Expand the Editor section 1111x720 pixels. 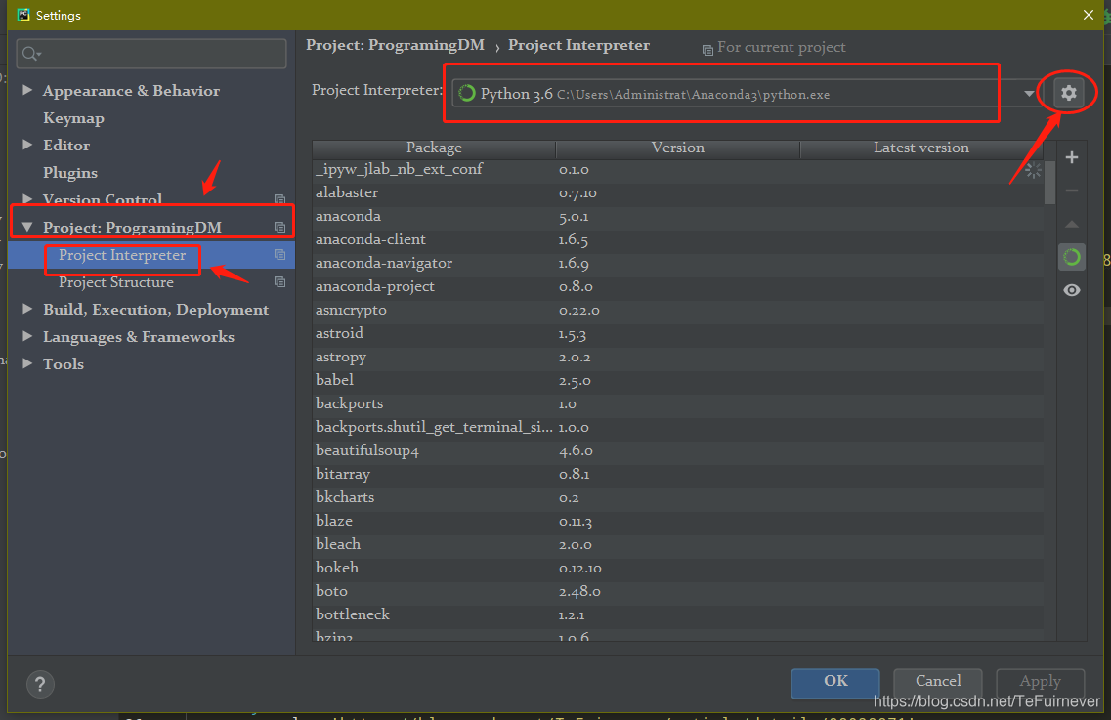pyautogui.click(x=27, y=145)
